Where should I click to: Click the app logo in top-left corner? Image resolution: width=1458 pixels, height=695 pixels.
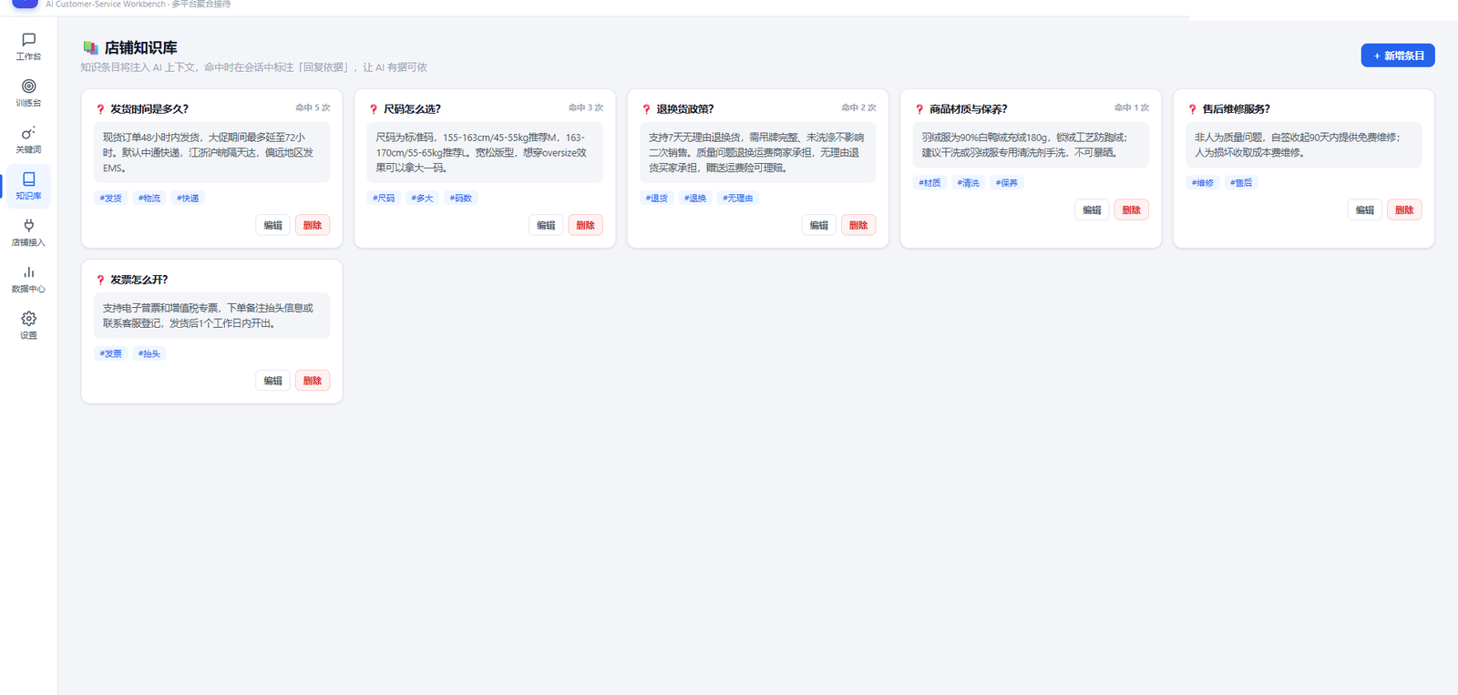pos(25,3)
